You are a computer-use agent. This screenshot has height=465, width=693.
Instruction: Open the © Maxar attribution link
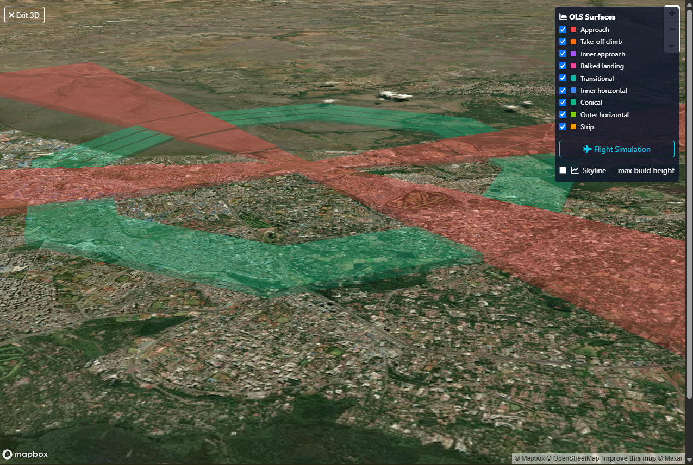(670, 458)
